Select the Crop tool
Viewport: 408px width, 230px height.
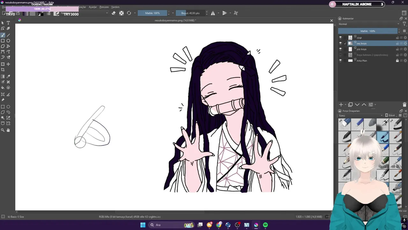pyautogui.click(x=3, y=70)
